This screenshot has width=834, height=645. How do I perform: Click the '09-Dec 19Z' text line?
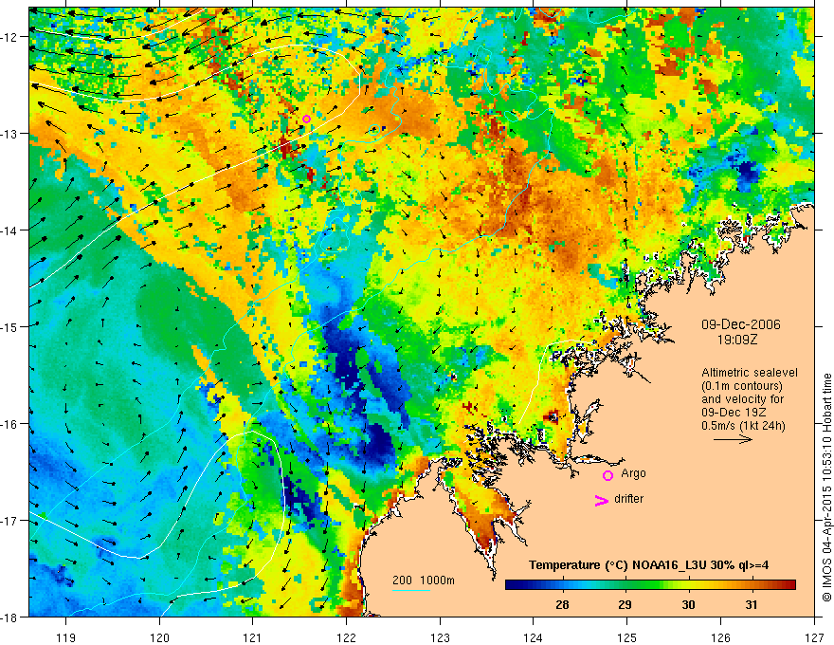(733, 413)
